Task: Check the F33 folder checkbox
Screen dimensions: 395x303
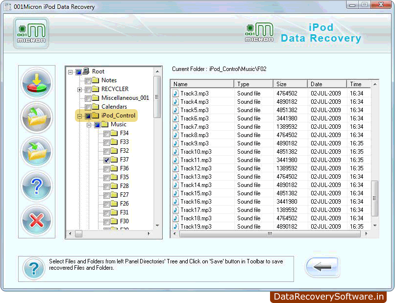Action: point(106,142)
